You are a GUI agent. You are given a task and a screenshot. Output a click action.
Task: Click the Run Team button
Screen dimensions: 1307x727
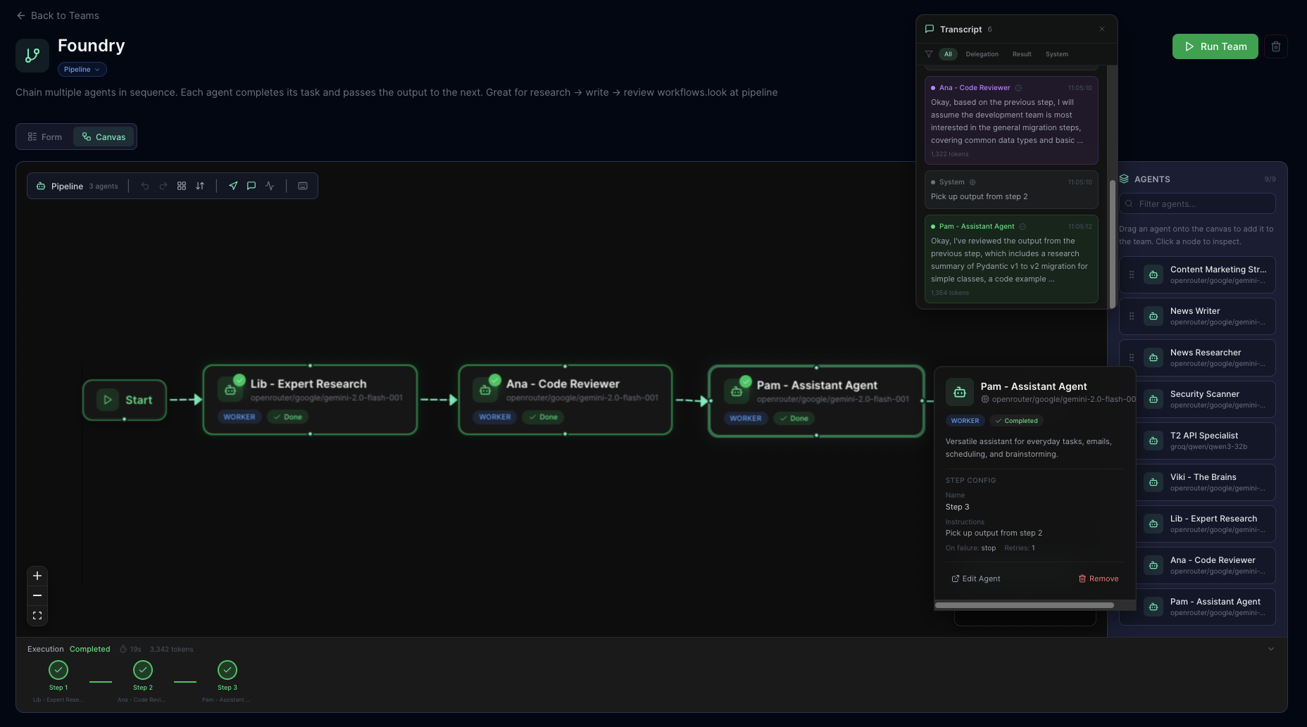tap(1215, 46)
